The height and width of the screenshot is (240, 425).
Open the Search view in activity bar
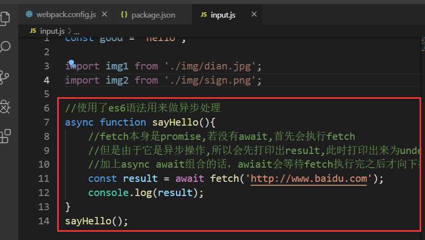pos(5,47)
